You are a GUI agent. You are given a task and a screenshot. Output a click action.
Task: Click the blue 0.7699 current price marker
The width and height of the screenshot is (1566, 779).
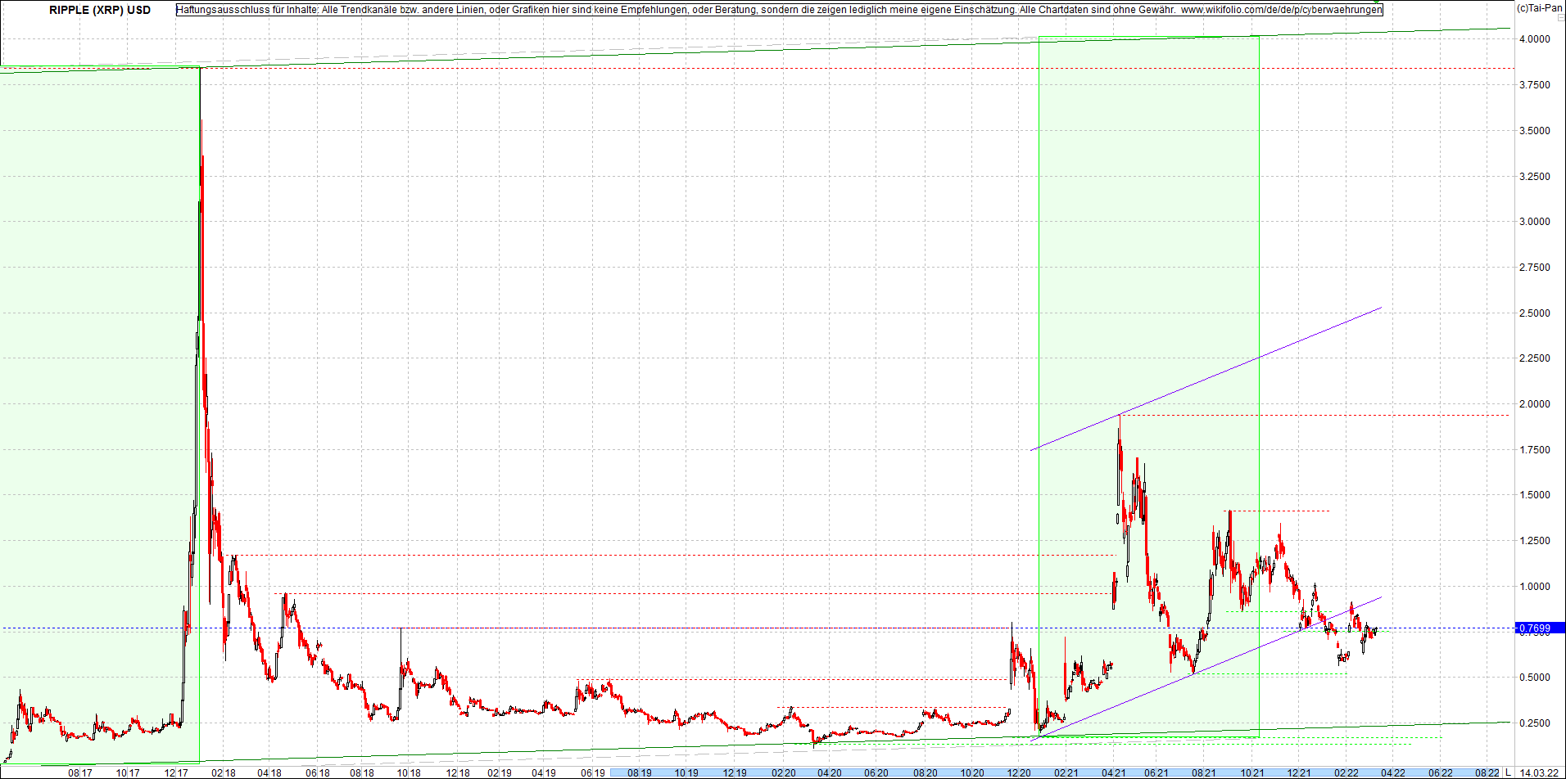click(x=1539, y=628)
